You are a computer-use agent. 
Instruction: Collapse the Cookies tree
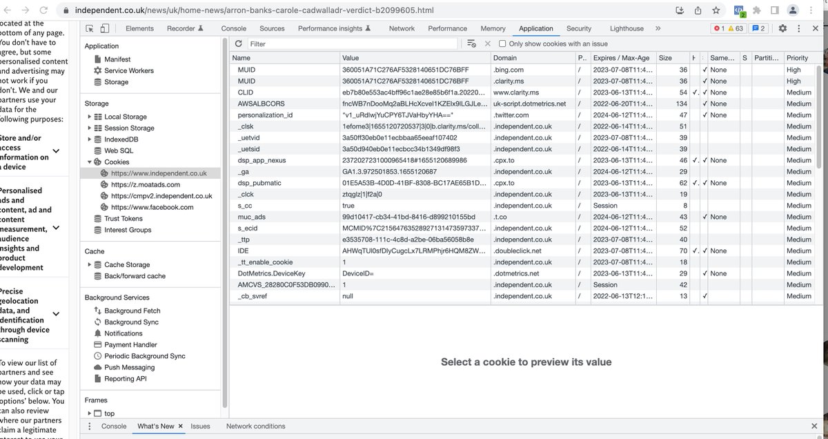tap(88, 162)
